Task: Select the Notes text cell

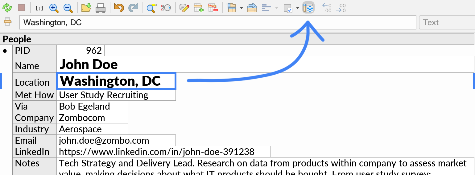Action: [265, 166]
